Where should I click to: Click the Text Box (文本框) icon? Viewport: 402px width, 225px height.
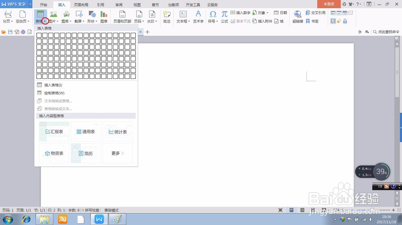click(x=183, y=14)
